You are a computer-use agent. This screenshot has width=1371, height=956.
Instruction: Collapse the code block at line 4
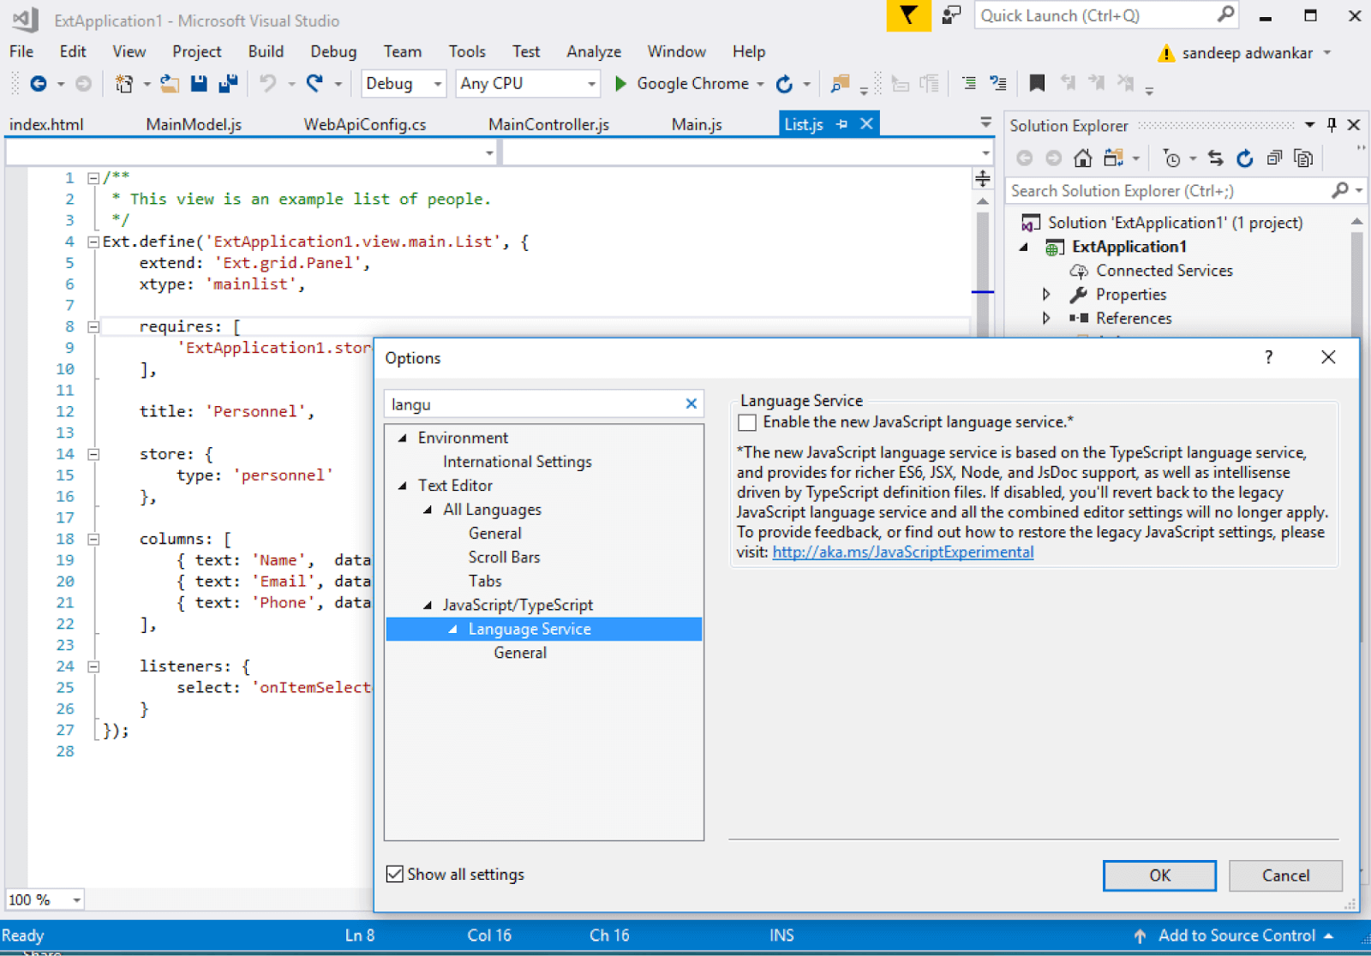pos(93,242)
